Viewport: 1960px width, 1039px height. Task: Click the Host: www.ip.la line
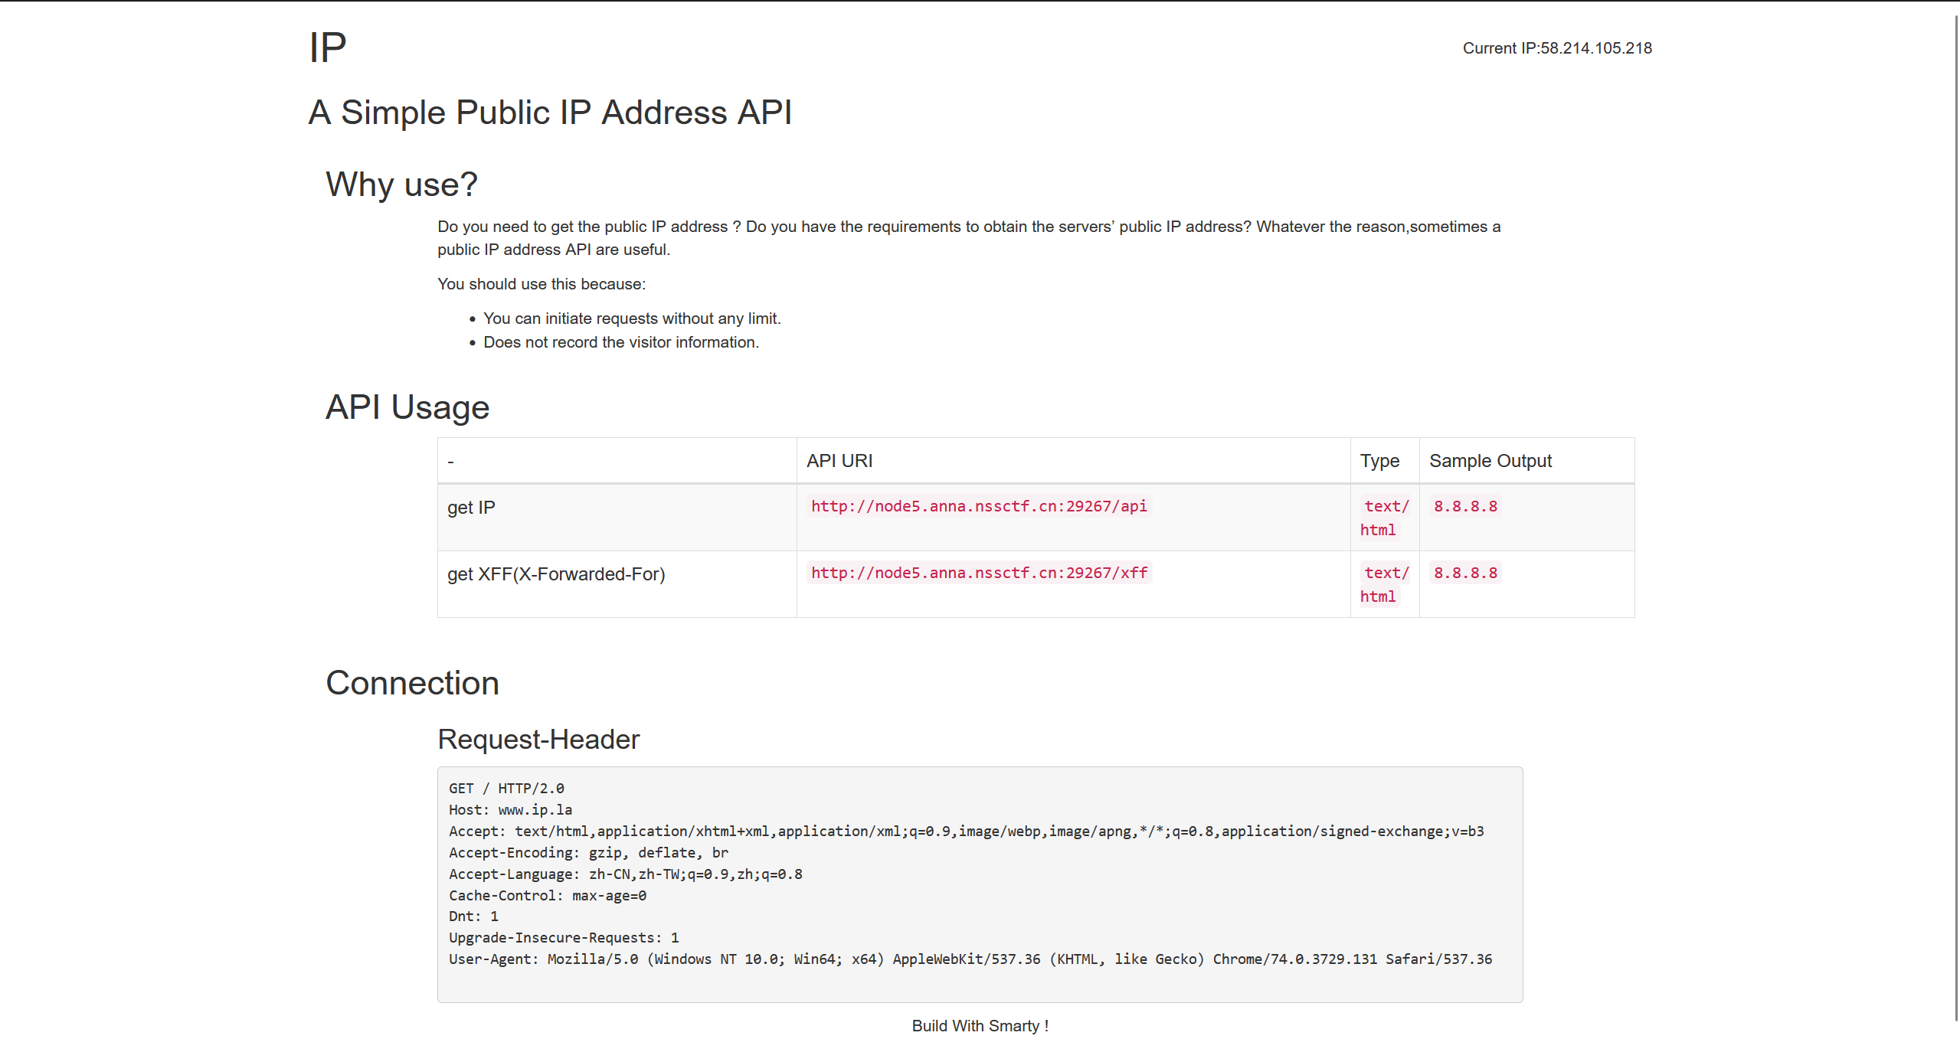510,810
